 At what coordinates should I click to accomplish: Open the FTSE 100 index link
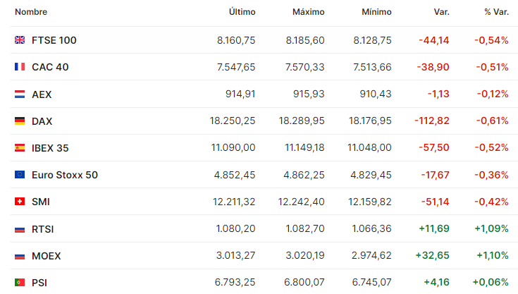click(54, 40)
